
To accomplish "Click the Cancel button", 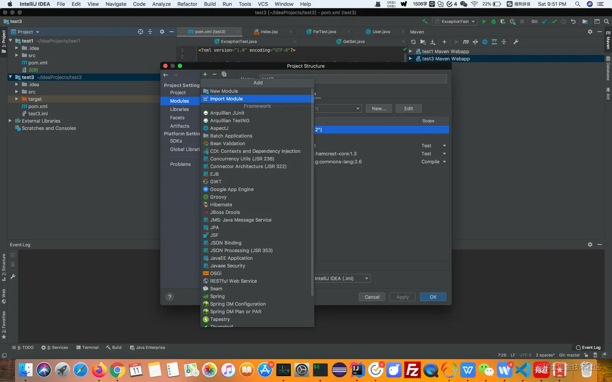I will tap(372, 297).
